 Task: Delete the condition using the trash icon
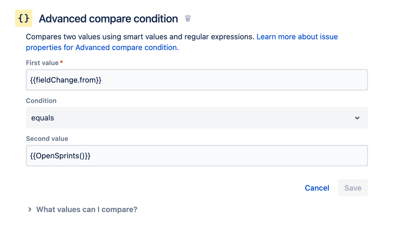188,19
